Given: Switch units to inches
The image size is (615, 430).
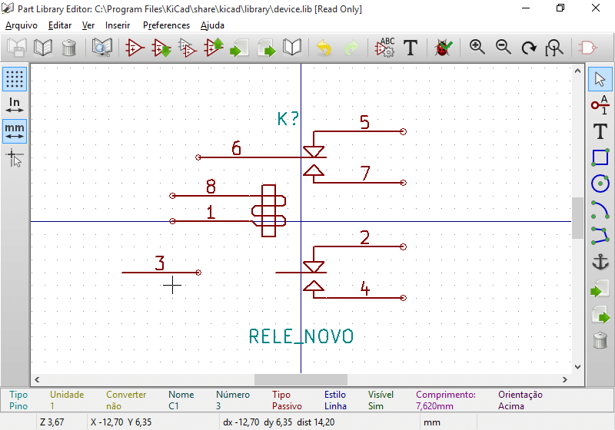Looking at the screenshot, I should click(15, 105).
